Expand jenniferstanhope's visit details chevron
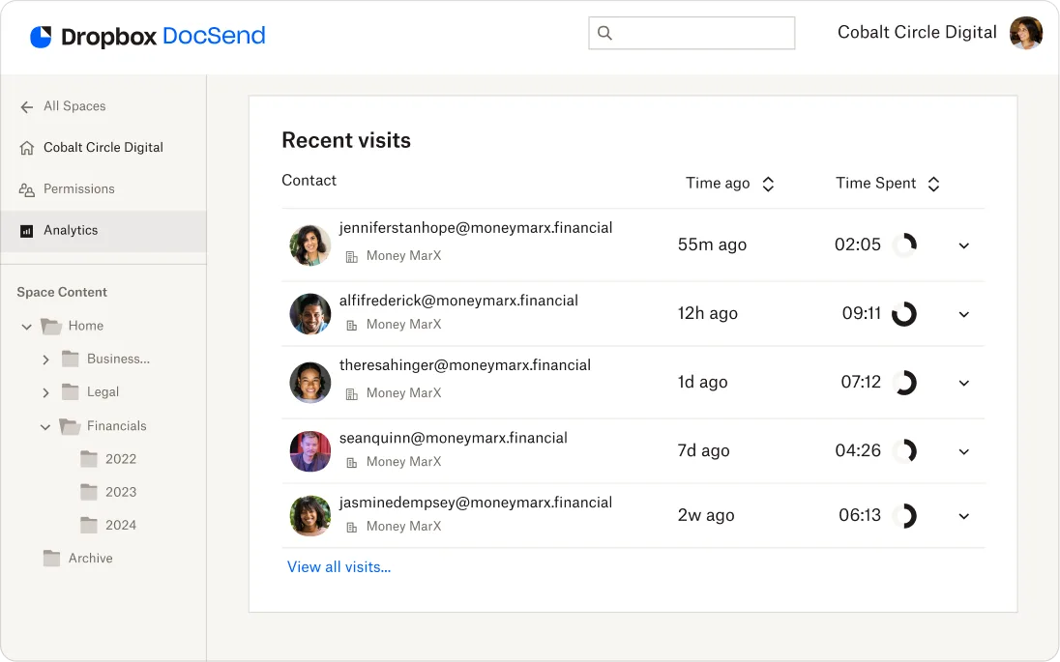 pyautogui.click(x=963, y=245)
